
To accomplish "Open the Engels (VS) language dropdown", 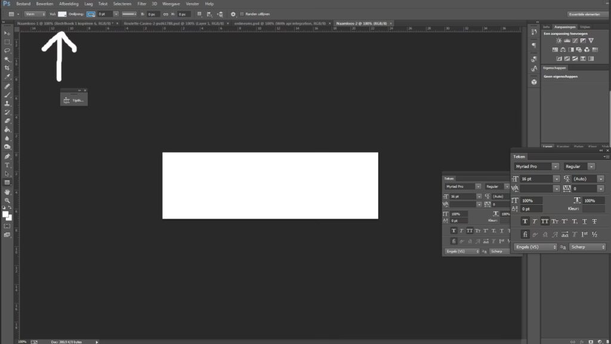I will (535, 247).
